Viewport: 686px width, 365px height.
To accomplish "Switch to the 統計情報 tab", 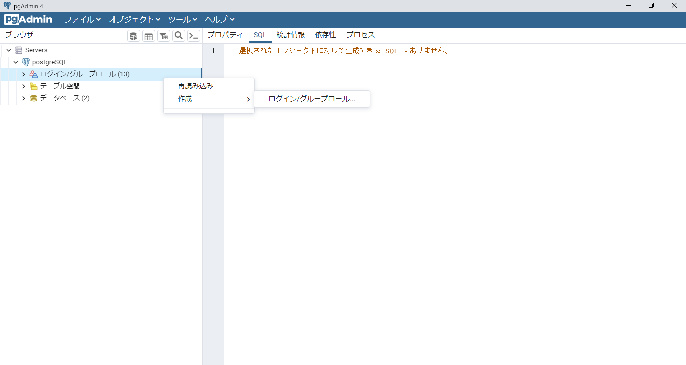I will [x=290, y=35].
